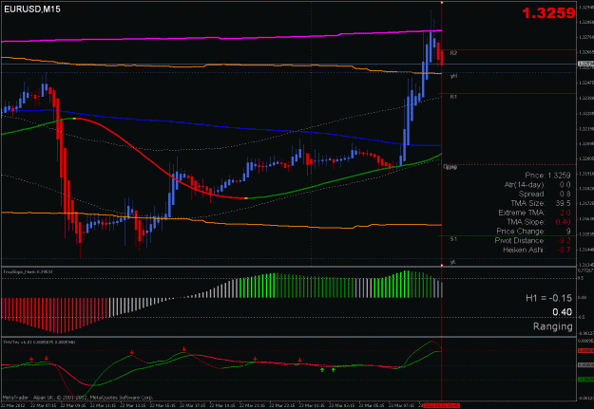Image resolution: width=594 pixels, height=409 pixels.
Task: Click the '22 Mar 09:15' time axis label
Action: [73, 405]
